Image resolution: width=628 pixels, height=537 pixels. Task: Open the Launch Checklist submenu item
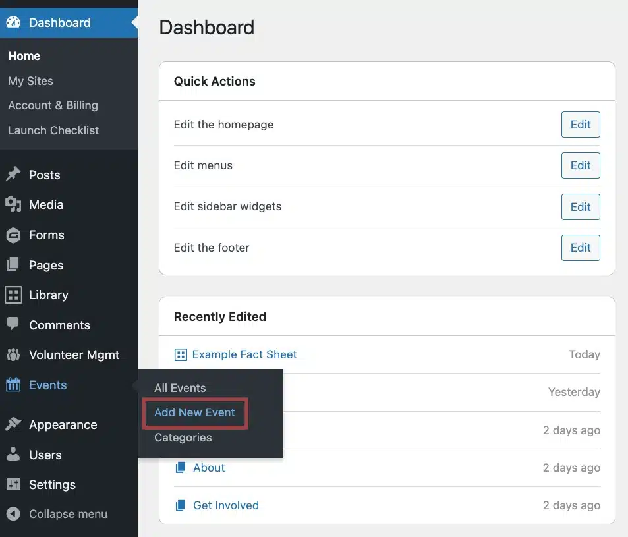(x=53, y=130)
